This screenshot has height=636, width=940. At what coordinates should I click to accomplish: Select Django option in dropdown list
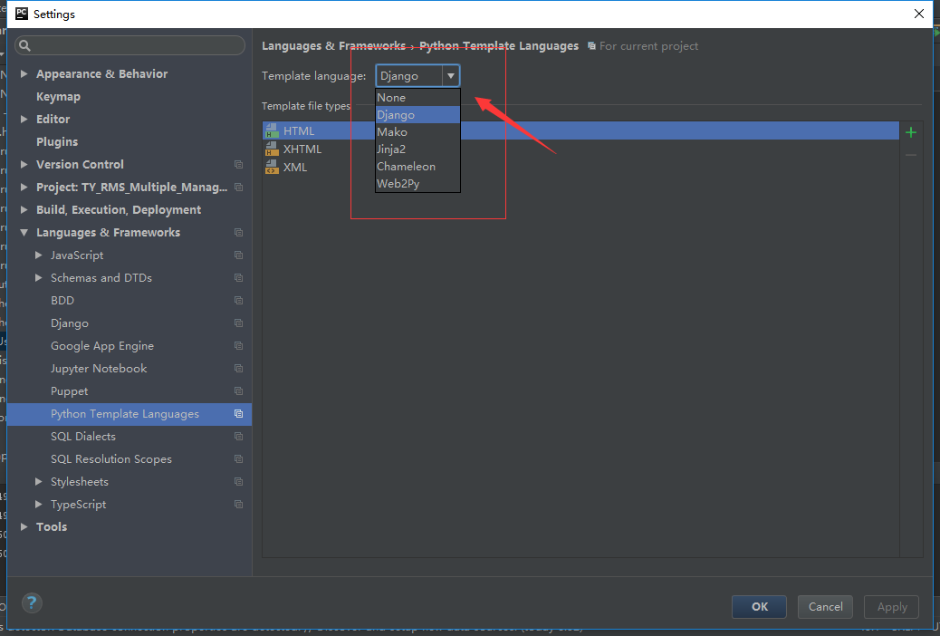tap(417, 114)
